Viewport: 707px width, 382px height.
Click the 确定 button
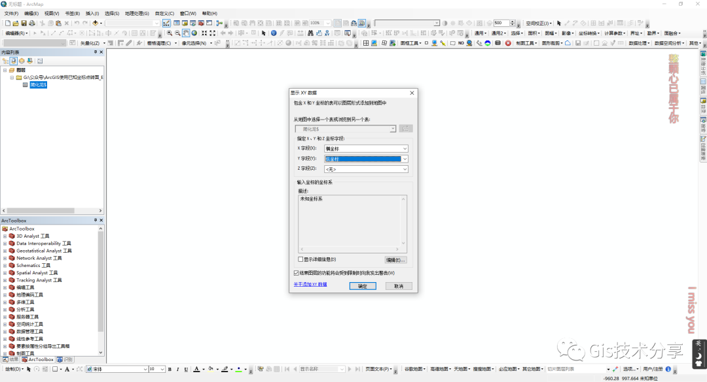[x=363, y=286]
